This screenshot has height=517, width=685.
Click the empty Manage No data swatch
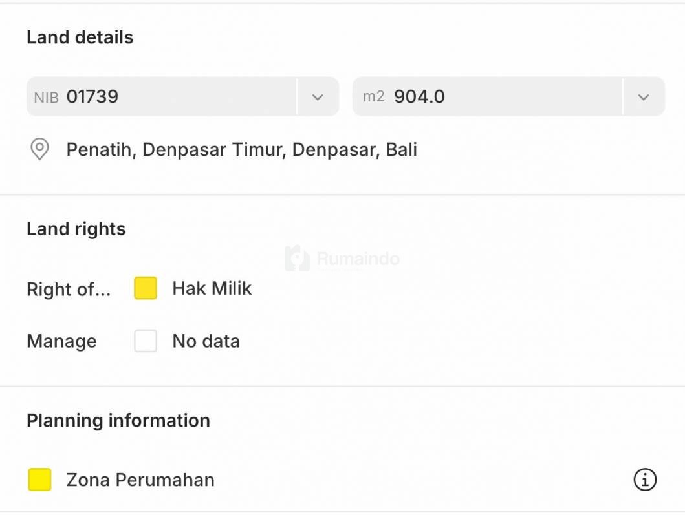(146, 341)
